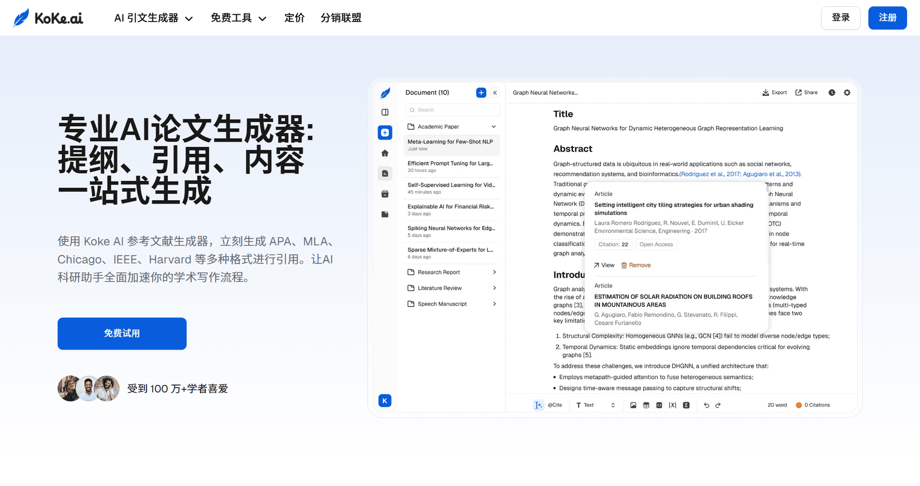Click the insert image icon
This screenshot has width=920, height=486.
tap(633, 405)
